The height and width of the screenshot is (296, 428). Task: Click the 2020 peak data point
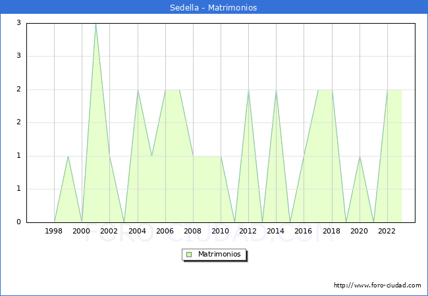360,157
